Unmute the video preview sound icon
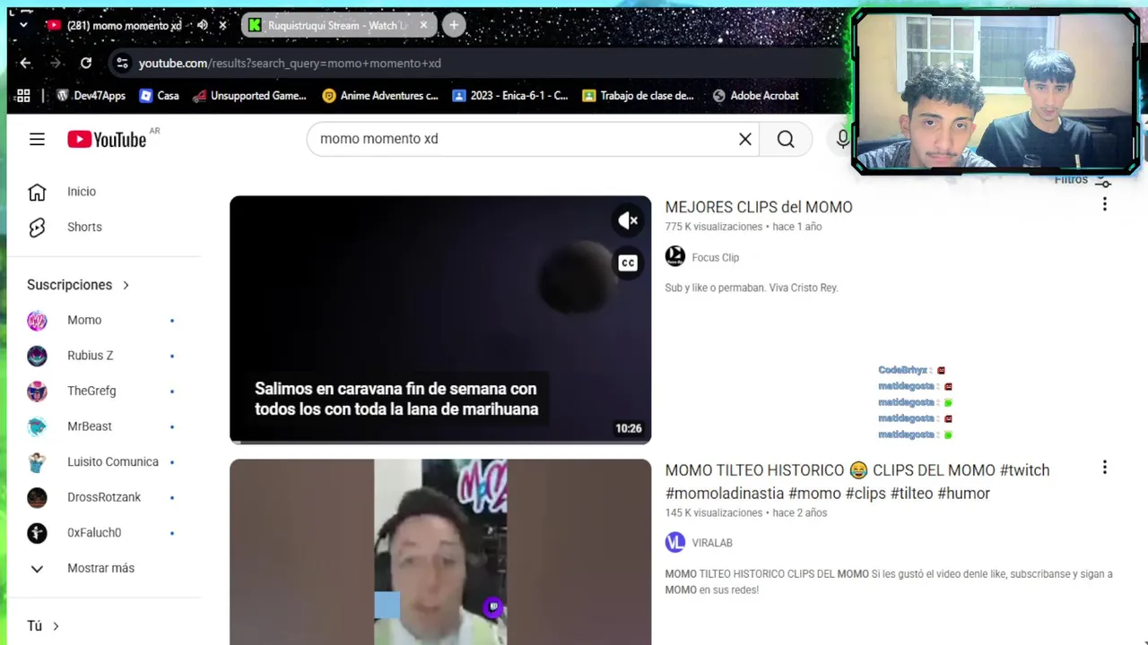 coord(628,220)
